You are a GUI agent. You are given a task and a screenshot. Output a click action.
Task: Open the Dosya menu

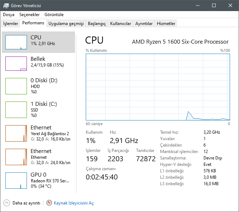[x=9, y=15]
